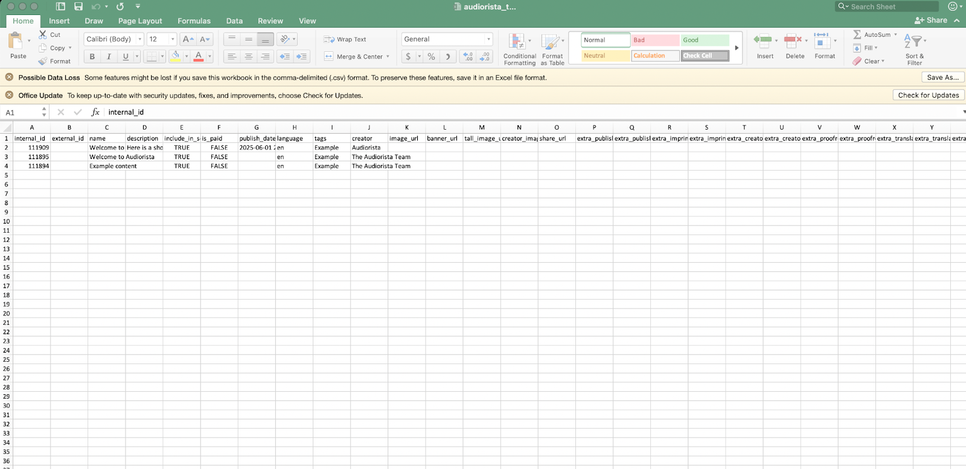Apply font color with red A icon
966x469 pixels.
199,56
